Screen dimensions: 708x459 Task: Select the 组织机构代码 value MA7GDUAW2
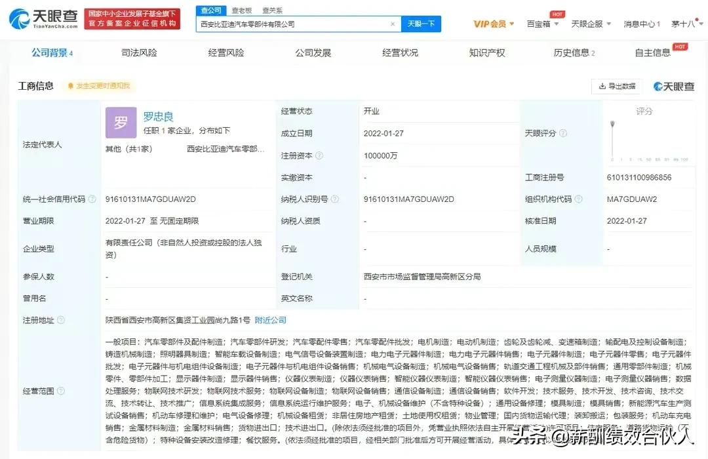coord(632,199)
